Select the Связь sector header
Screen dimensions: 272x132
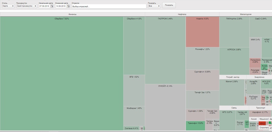(x=234, y=108)
